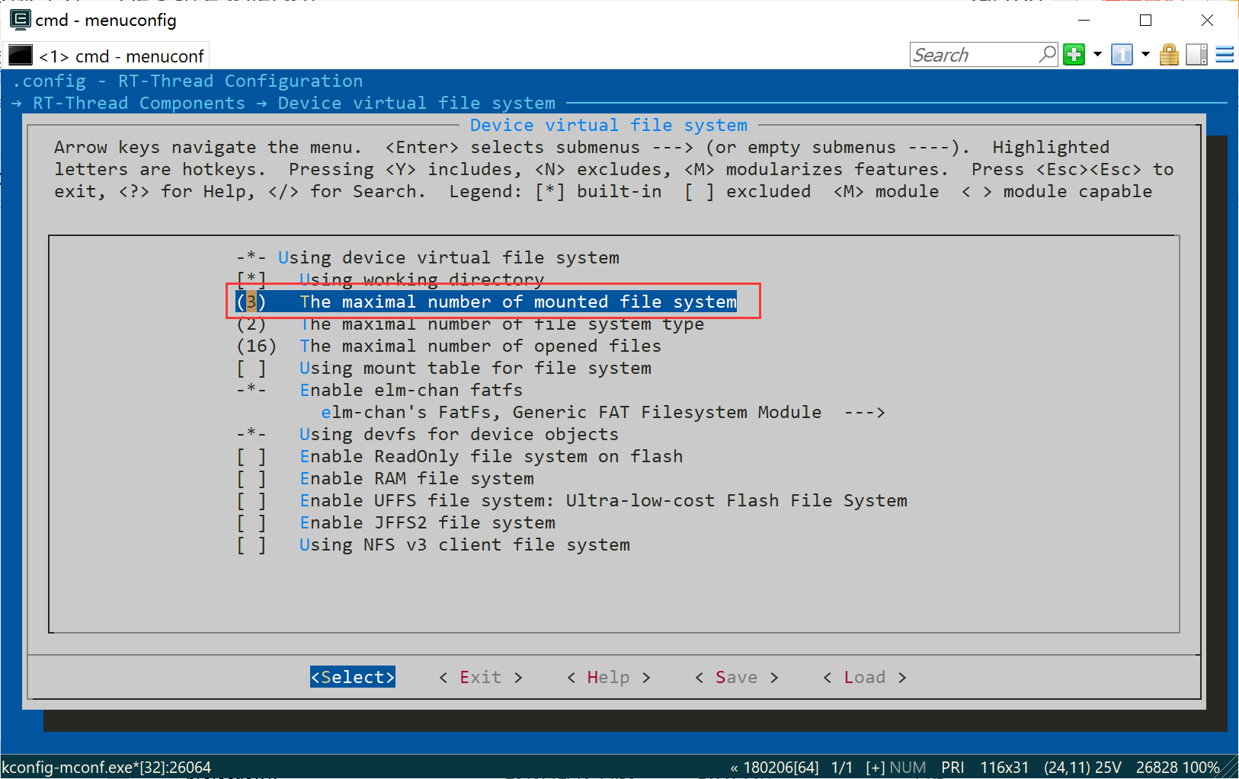
Task: Toggle 'Using working directory' checkbox
Action: [x=390, y=279]
